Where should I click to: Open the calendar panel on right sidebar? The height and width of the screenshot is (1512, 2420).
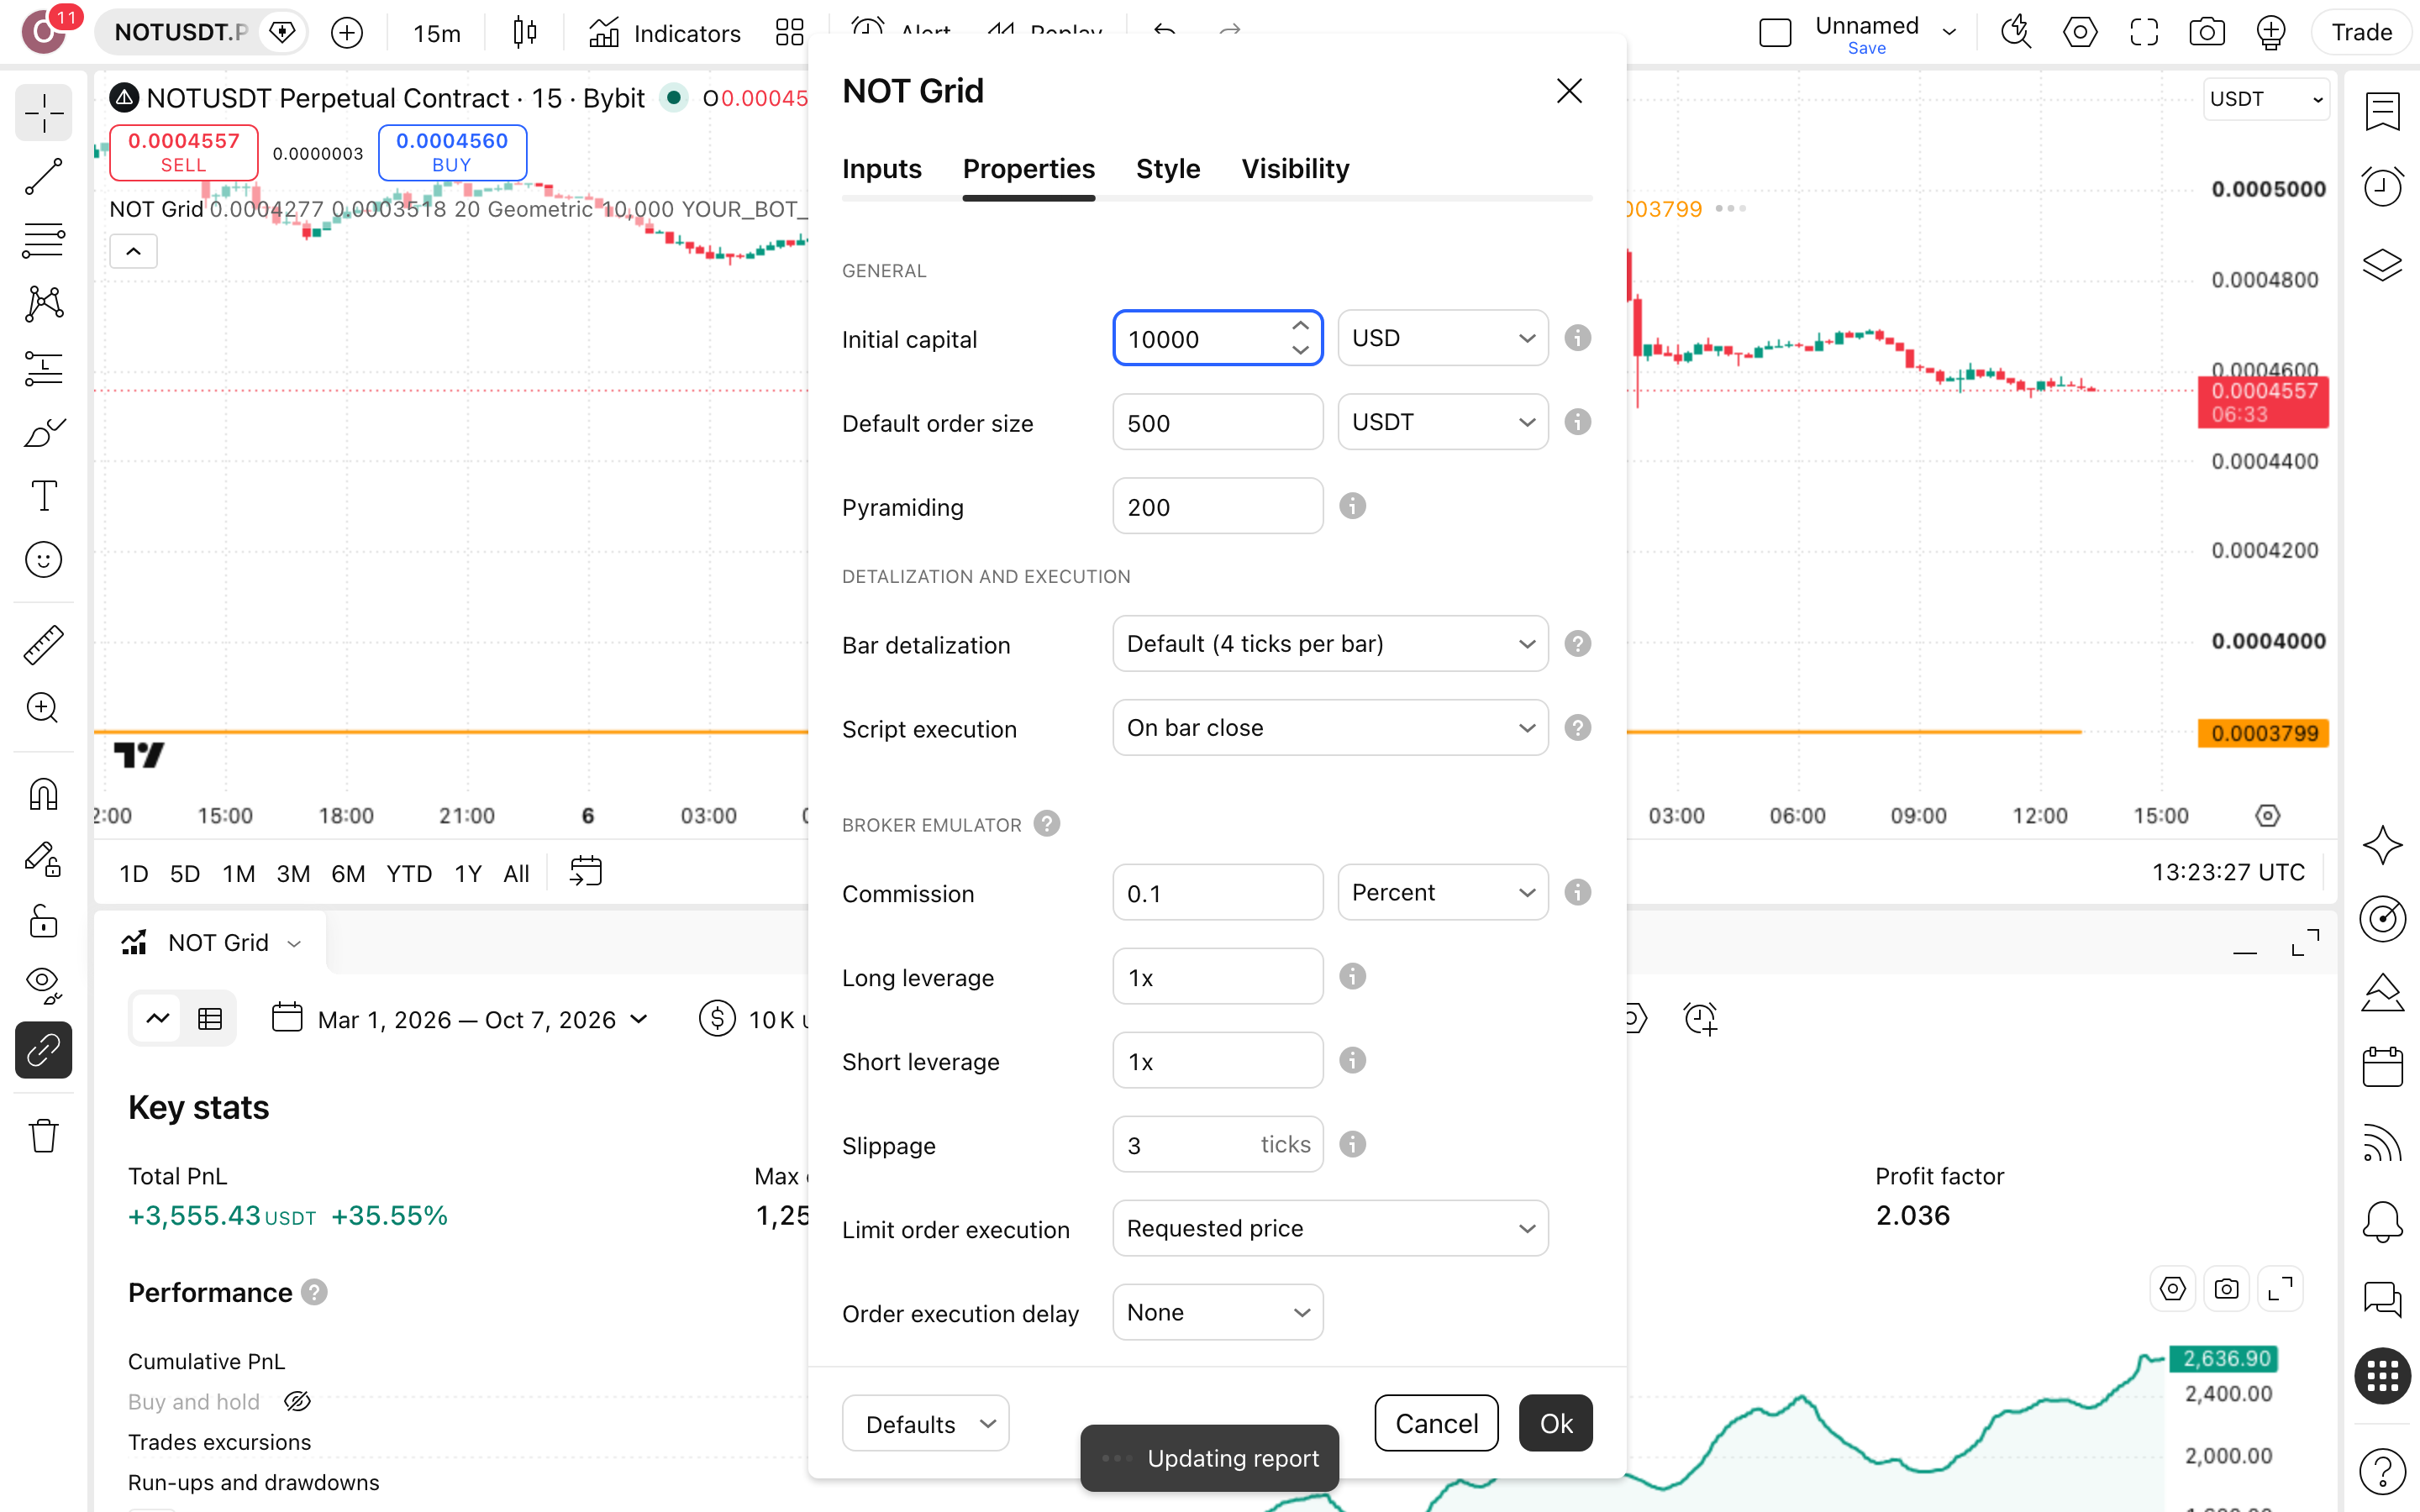pyautogui.click(x=2382, y=1066)
